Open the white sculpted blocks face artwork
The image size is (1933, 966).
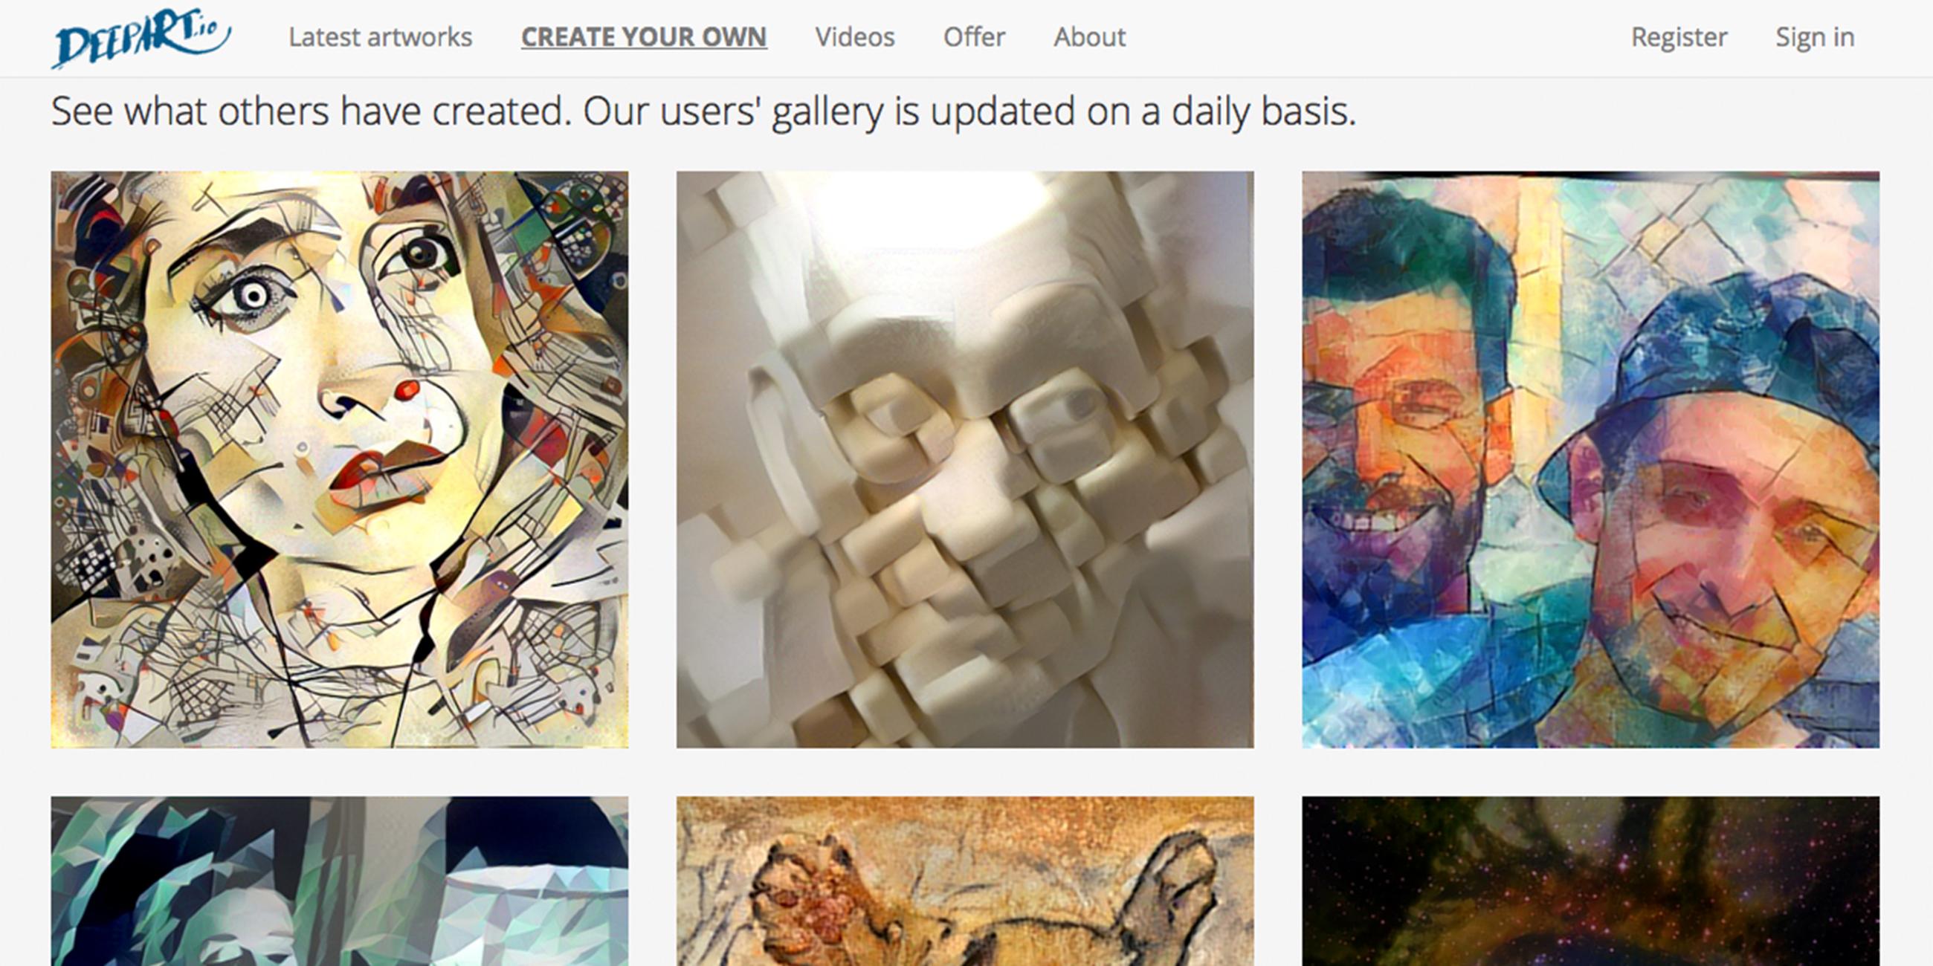click(x=965, y=460)
